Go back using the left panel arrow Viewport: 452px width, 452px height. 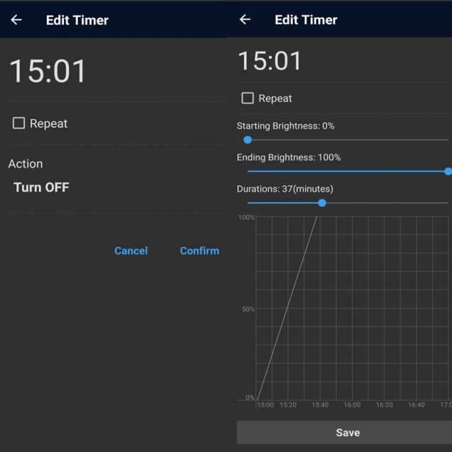(x=16, y=20)
